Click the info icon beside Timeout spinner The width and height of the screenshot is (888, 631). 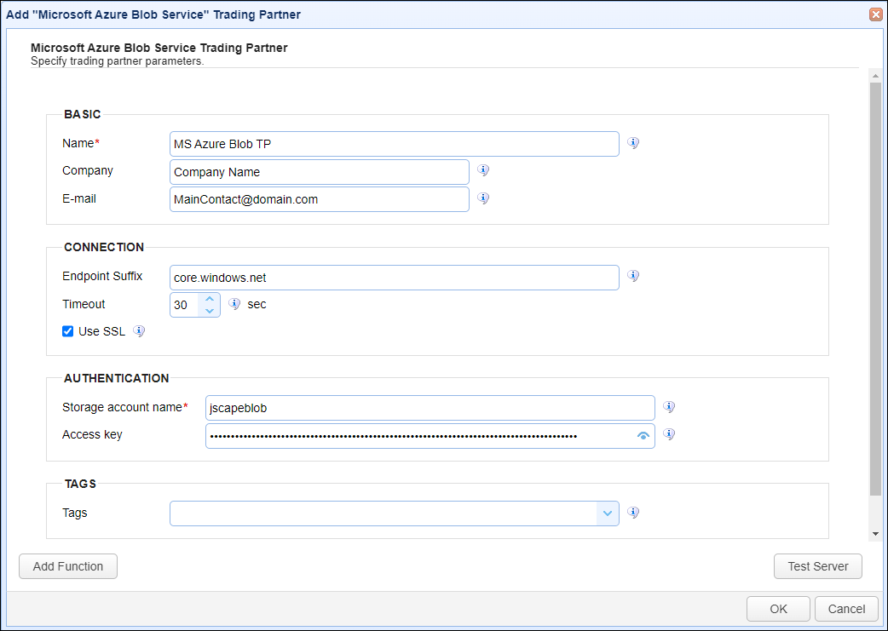point(234,304)
